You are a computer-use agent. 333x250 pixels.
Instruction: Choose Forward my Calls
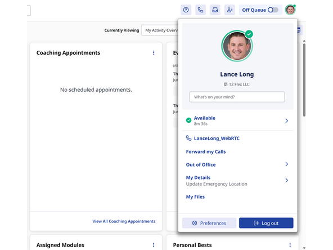pyautogui.click(x=206, y=152)
